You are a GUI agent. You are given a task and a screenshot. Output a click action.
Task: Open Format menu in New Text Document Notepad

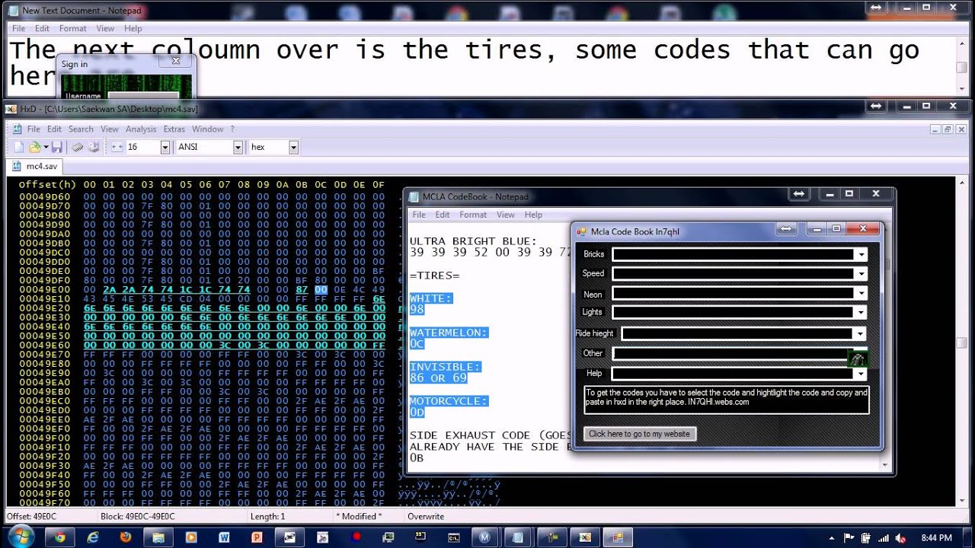[x=73, y=28]
